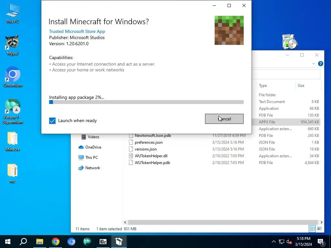Launch Supermium from the taskbar

click(x=87, y=242)
